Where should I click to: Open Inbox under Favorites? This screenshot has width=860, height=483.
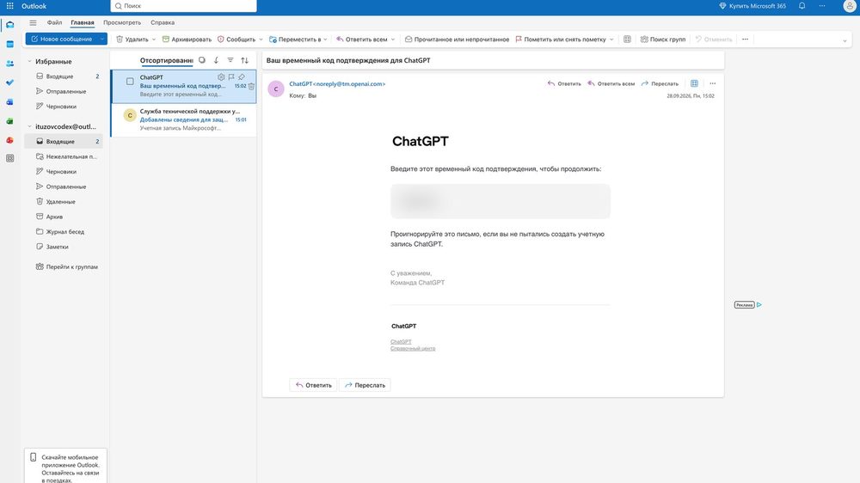pos(64,76)
